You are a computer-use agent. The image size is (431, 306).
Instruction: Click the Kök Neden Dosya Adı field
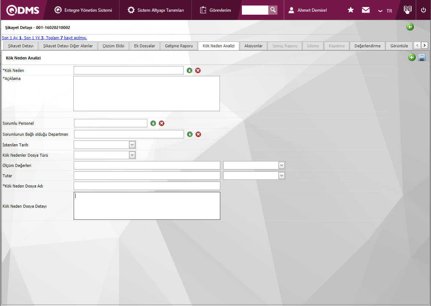(x=147, y=186)
